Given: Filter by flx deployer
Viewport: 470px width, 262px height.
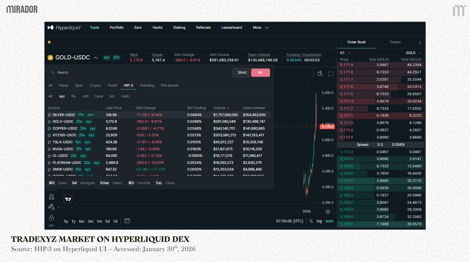Looking at the screenshot, I should point(74,96).
